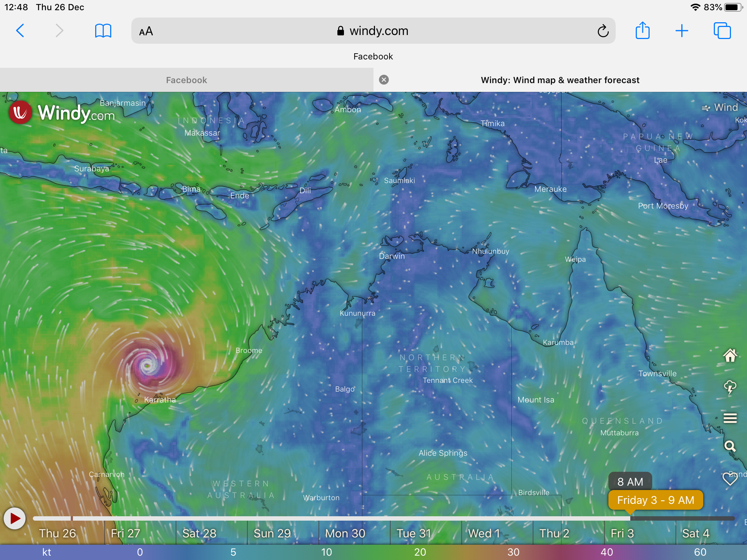Open the tabs overview
The image size is (747, 560).
(722, 31)
